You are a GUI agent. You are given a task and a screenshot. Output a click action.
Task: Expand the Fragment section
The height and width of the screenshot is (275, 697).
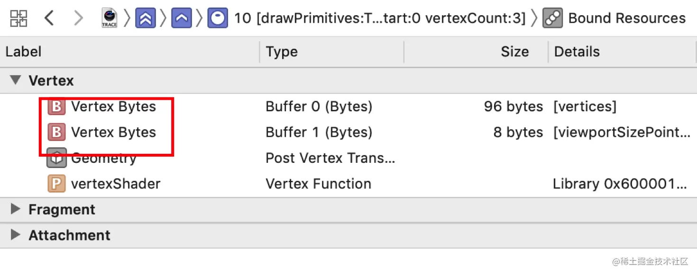[16, 209]
